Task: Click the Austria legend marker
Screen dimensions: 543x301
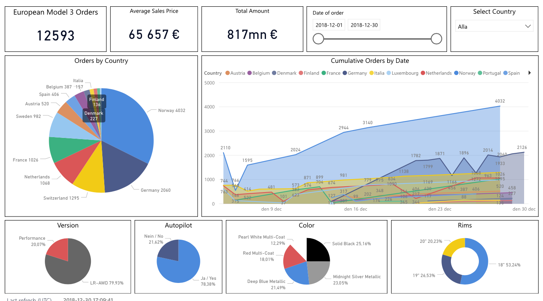Action: coord(227,73)
